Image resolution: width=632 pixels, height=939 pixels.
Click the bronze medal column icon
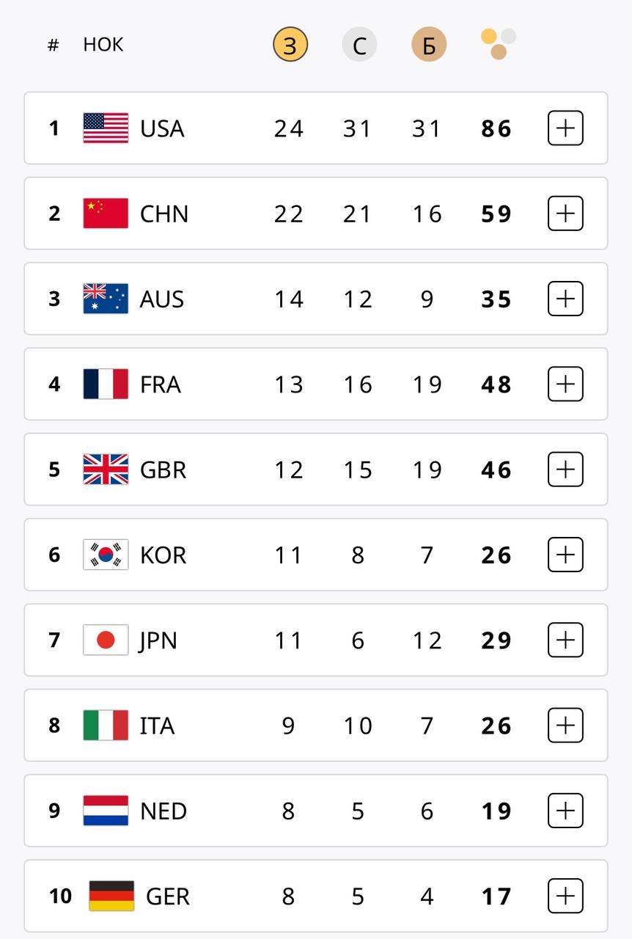(429, 45)
